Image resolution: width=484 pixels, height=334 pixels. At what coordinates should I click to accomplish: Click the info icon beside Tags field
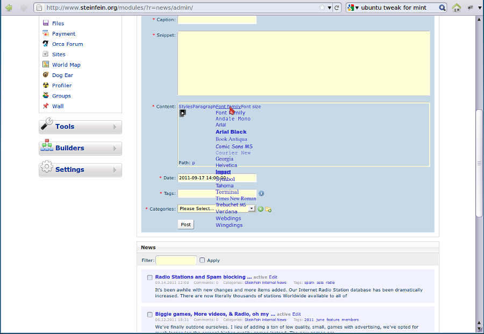point(261,193)
